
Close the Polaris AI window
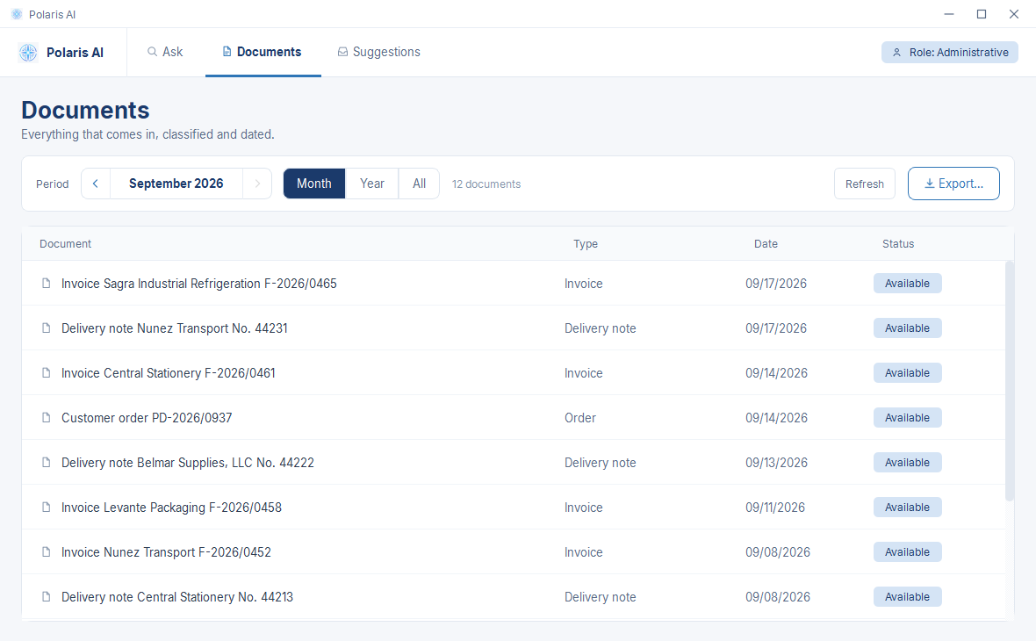point(1014,14)
